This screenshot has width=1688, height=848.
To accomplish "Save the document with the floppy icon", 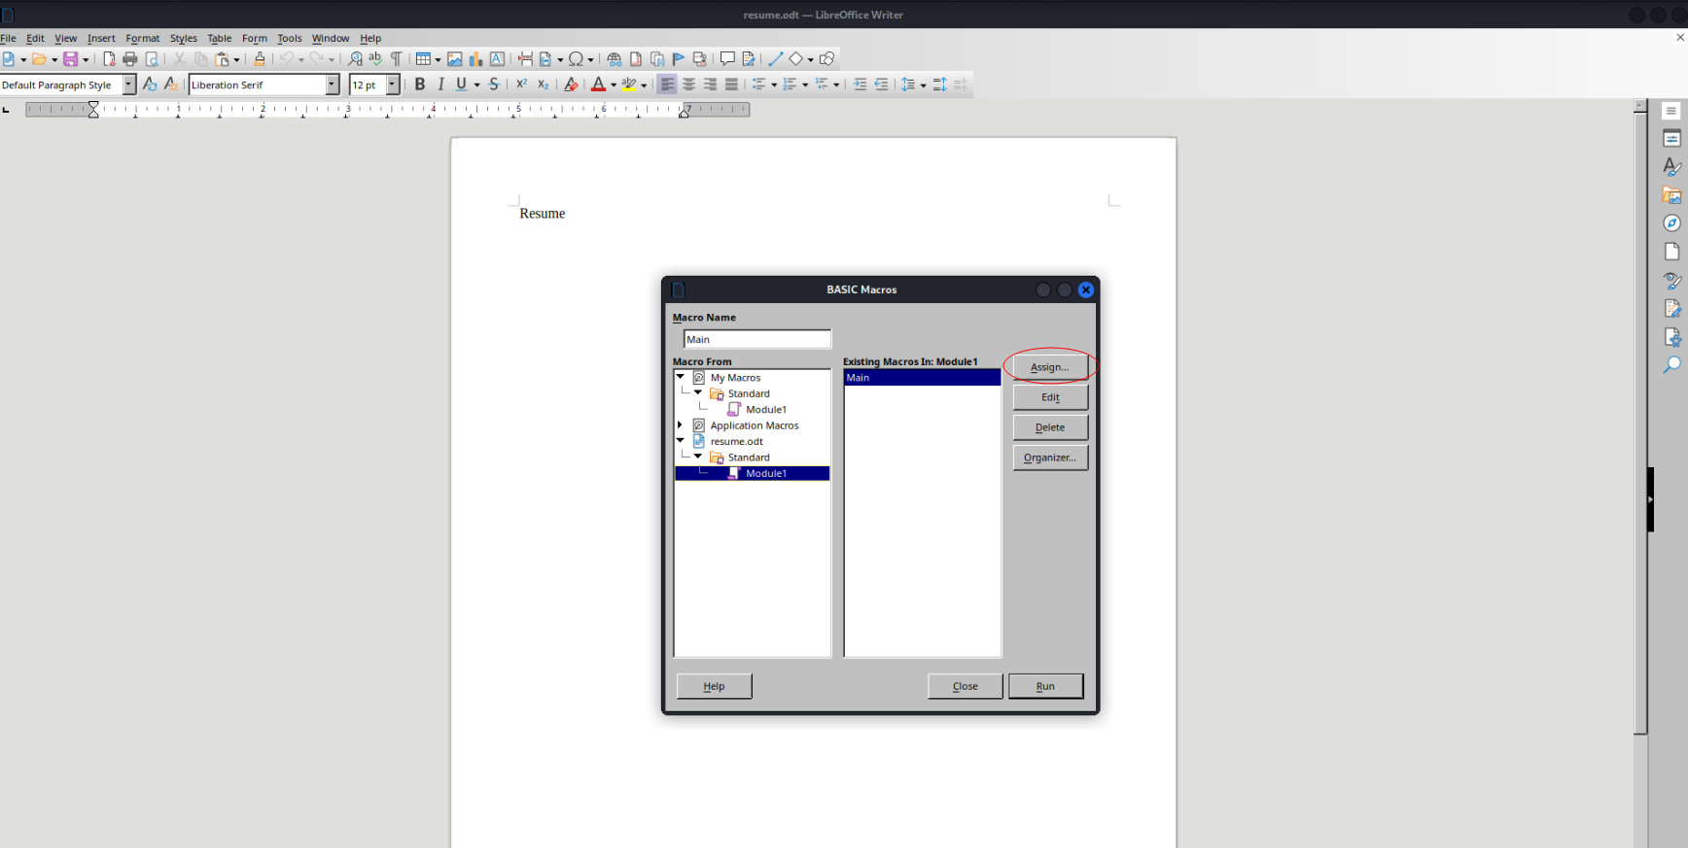I will pyautogui.click(x=71, y=59).
